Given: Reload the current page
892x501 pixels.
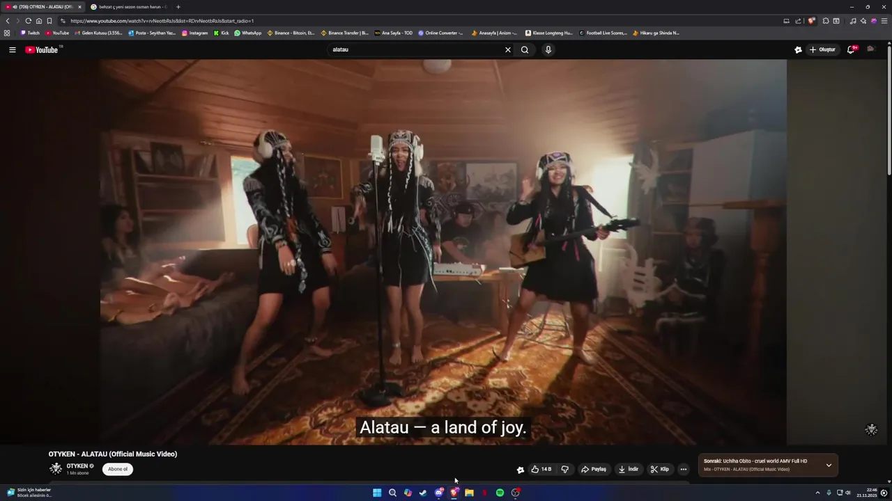Looking at the screenshot, I should (x=28, y=21).
